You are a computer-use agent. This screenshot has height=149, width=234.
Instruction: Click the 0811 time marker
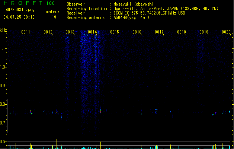[26, 32]
